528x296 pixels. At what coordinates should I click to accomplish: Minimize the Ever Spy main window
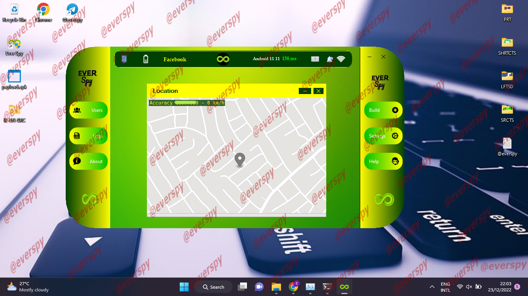[x=370, y=57]
